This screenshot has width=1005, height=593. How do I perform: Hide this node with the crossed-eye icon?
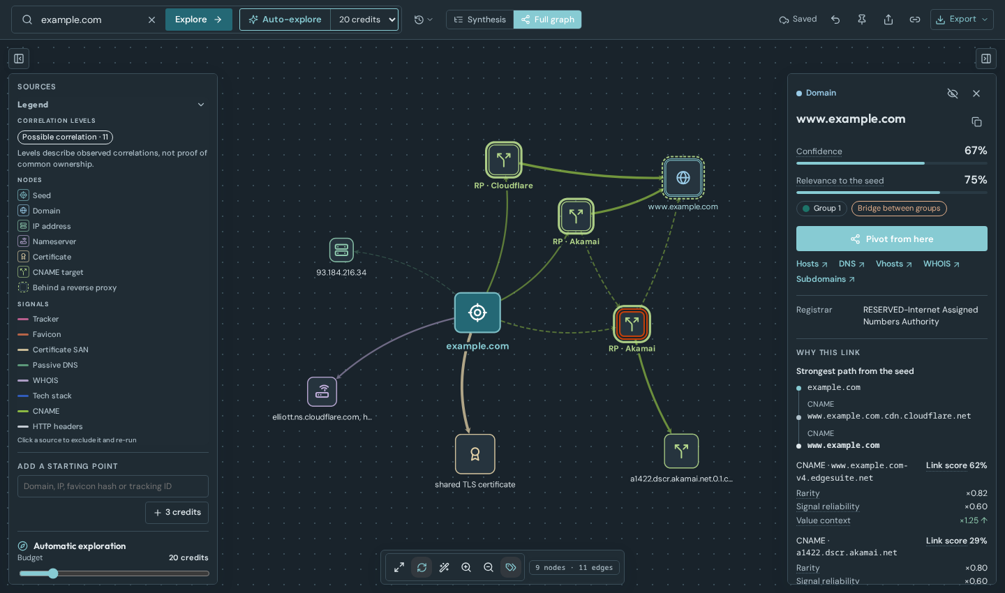953,93
